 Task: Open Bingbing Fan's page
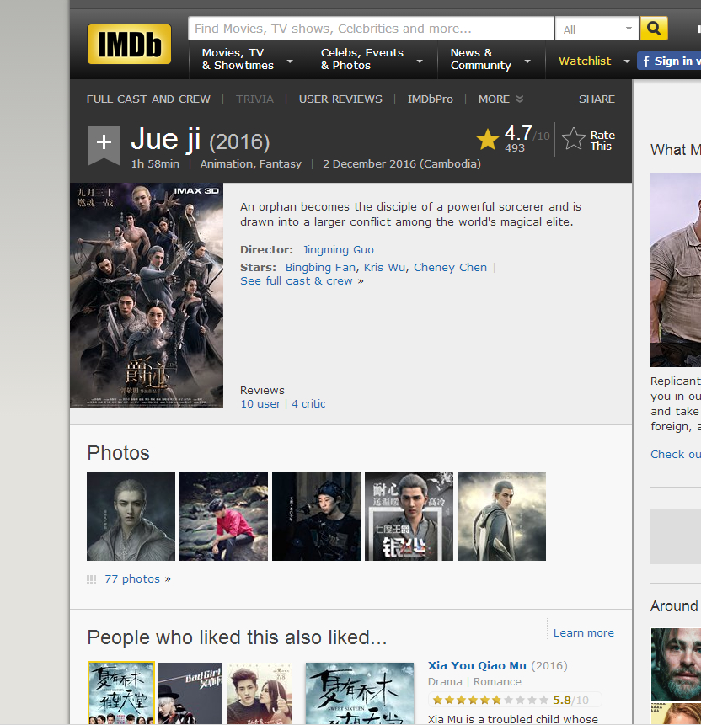click(x=321, y=267)
